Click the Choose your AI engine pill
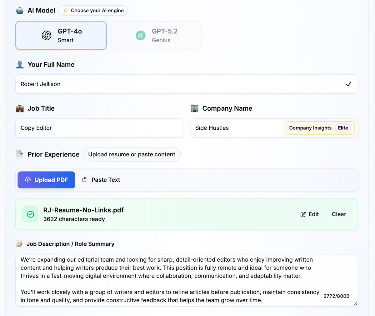The image size is (375, 316). click(93, 11)
